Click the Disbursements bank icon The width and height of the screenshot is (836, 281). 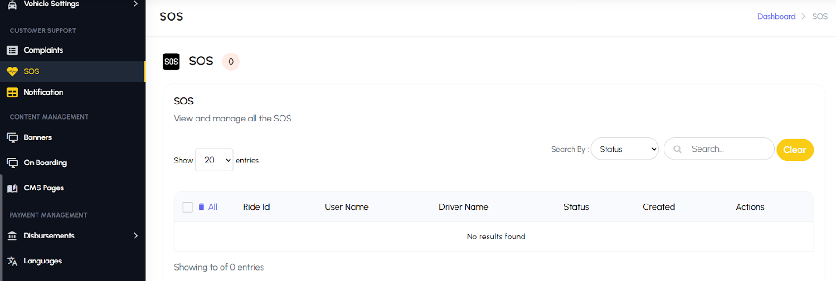[12, 236]
